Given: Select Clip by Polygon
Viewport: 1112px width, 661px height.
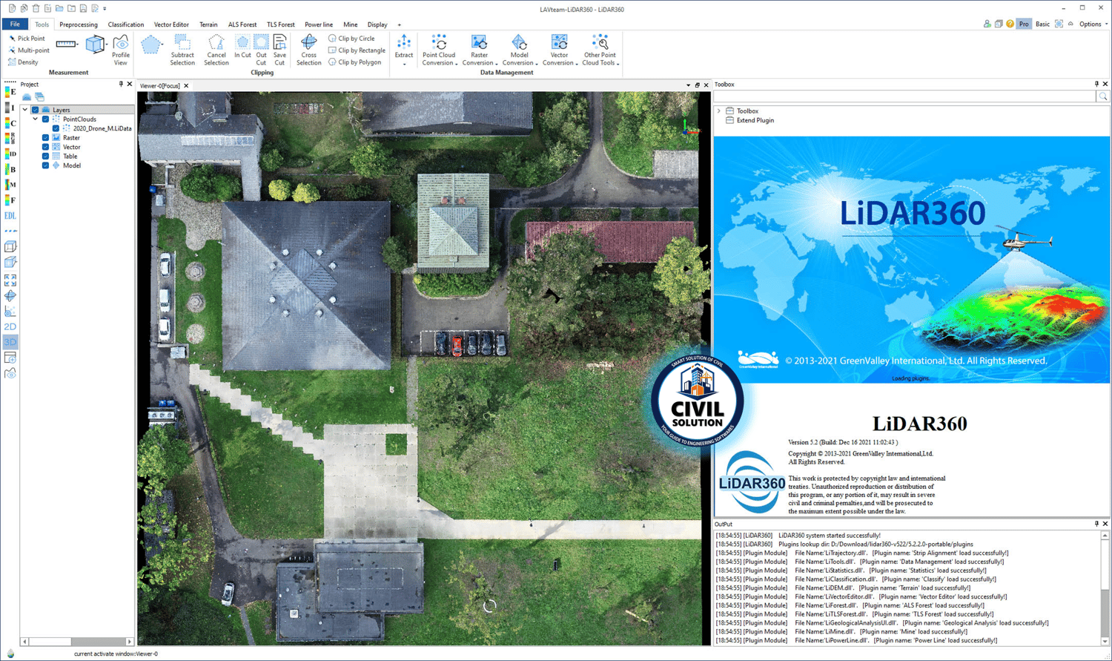Looking at the screenshot, I should [354, 62].
